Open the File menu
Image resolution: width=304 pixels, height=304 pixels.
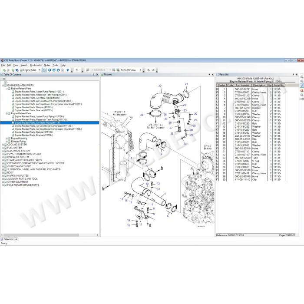pos(3,65)
